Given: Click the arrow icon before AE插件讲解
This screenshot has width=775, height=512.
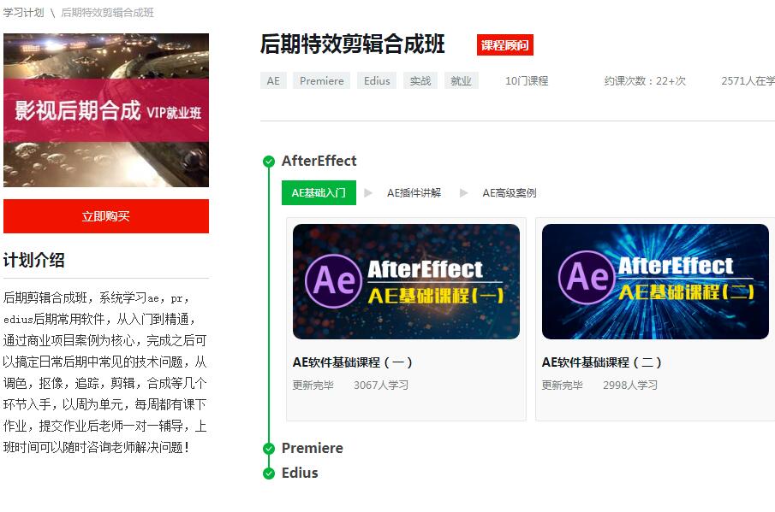Looking at the screenshot, I should point(367,193).
